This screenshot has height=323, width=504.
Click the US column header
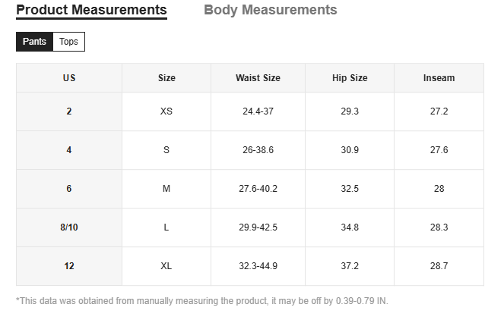tap(69, 78)
